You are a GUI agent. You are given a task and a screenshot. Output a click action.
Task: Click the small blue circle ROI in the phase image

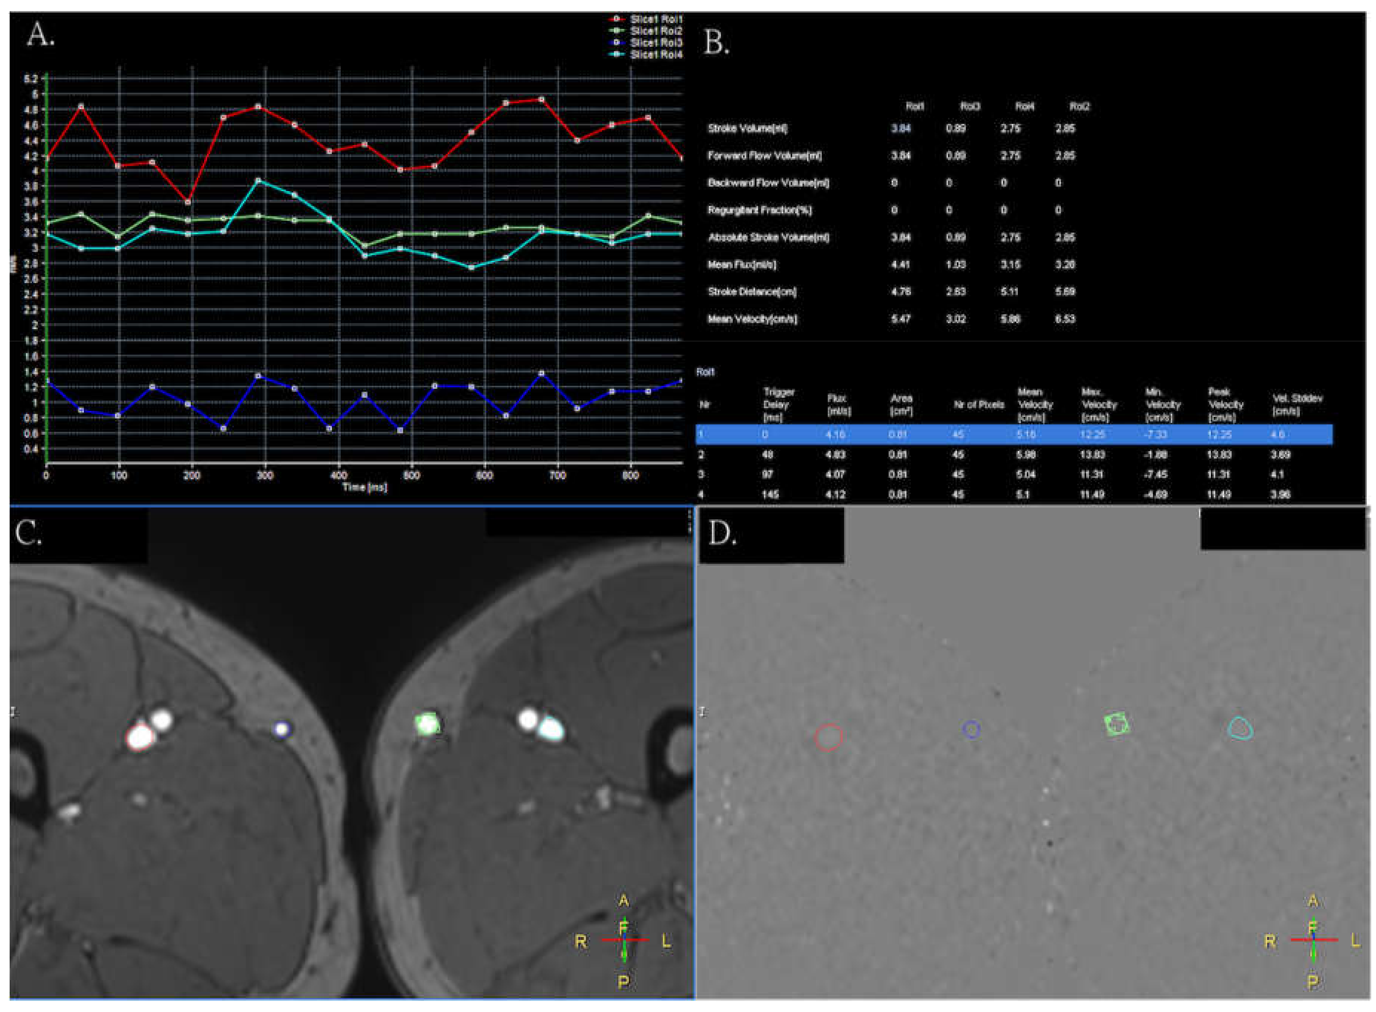[x=971, y=729]
